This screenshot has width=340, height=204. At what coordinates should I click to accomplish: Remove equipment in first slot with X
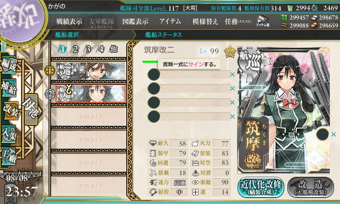click(232, 74)
